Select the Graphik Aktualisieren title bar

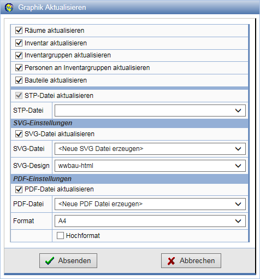[x=130, y=7]
